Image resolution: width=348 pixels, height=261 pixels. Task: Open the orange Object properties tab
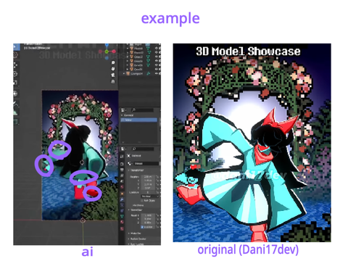(122, 194)
